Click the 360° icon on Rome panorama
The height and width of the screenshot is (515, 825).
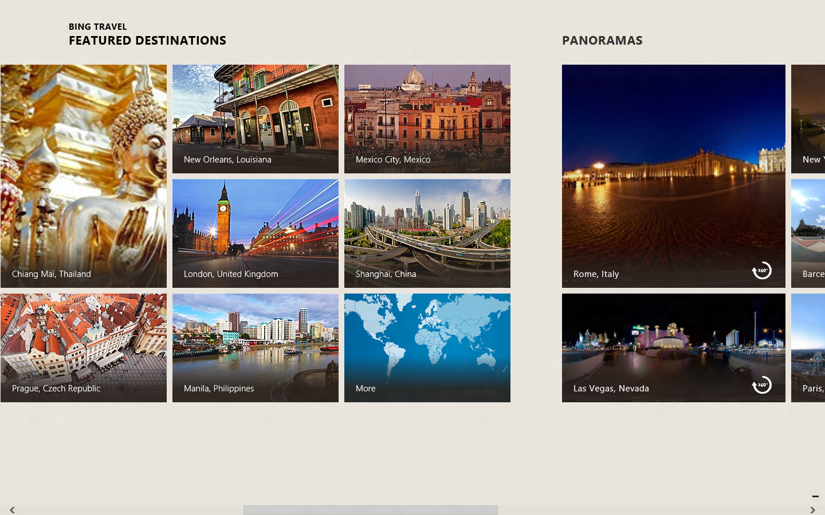761,271
